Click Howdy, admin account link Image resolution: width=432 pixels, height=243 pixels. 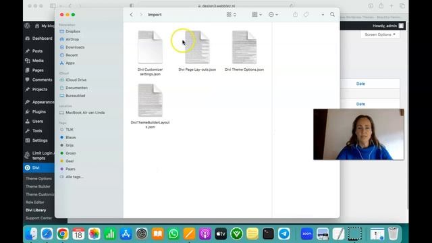click(388, 26)
